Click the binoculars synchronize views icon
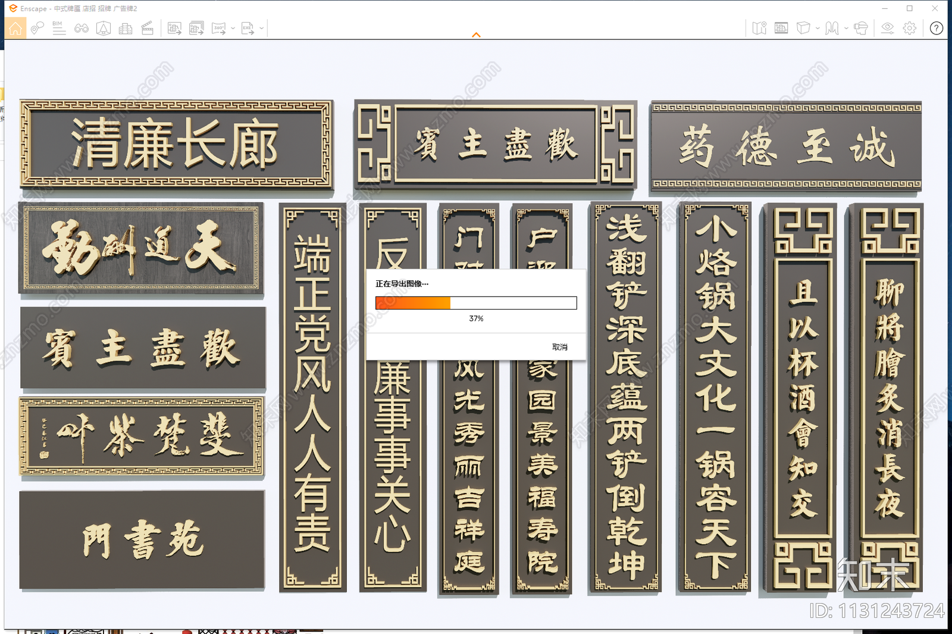This screenshot has height=634, width=952. 82,28
